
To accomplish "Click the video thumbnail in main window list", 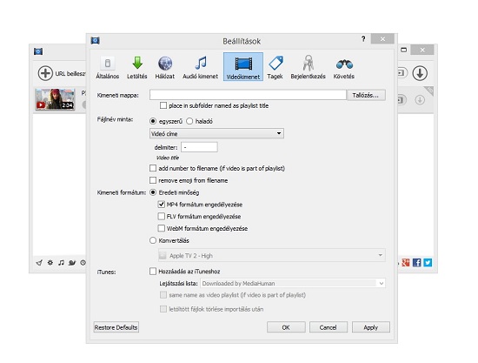I will coord(55,99).
